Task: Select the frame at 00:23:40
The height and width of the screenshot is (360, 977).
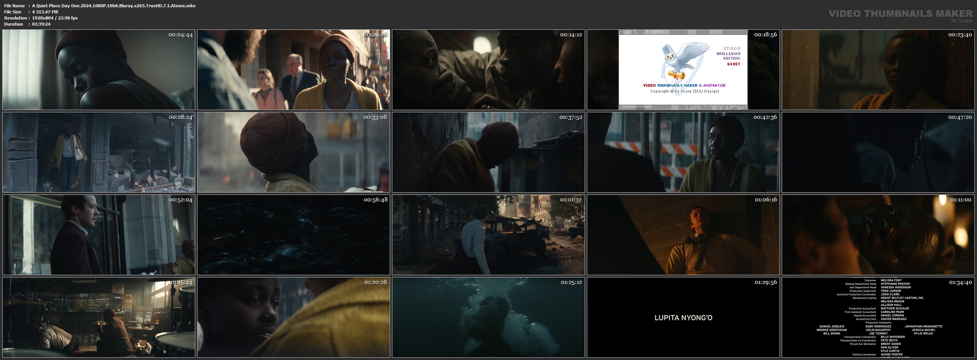Action: (878, 70)
